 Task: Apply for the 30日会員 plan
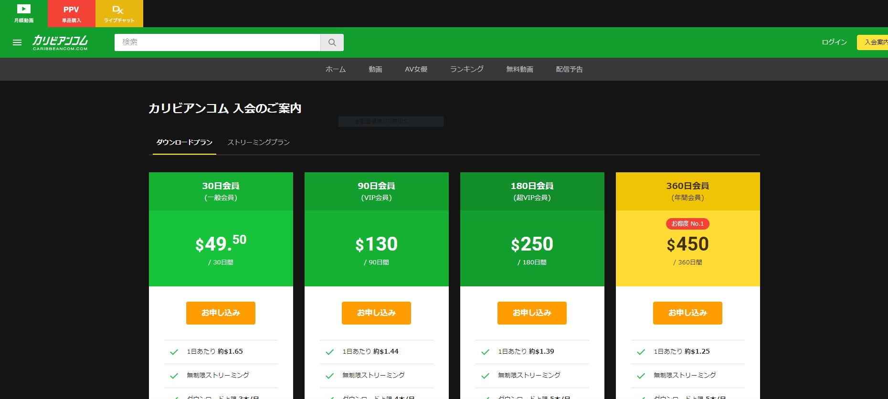(221, 313)
